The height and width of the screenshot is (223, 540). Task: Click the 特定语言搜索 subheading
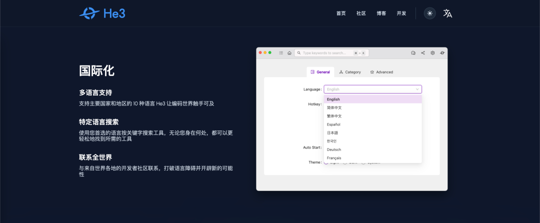(99, 122)
